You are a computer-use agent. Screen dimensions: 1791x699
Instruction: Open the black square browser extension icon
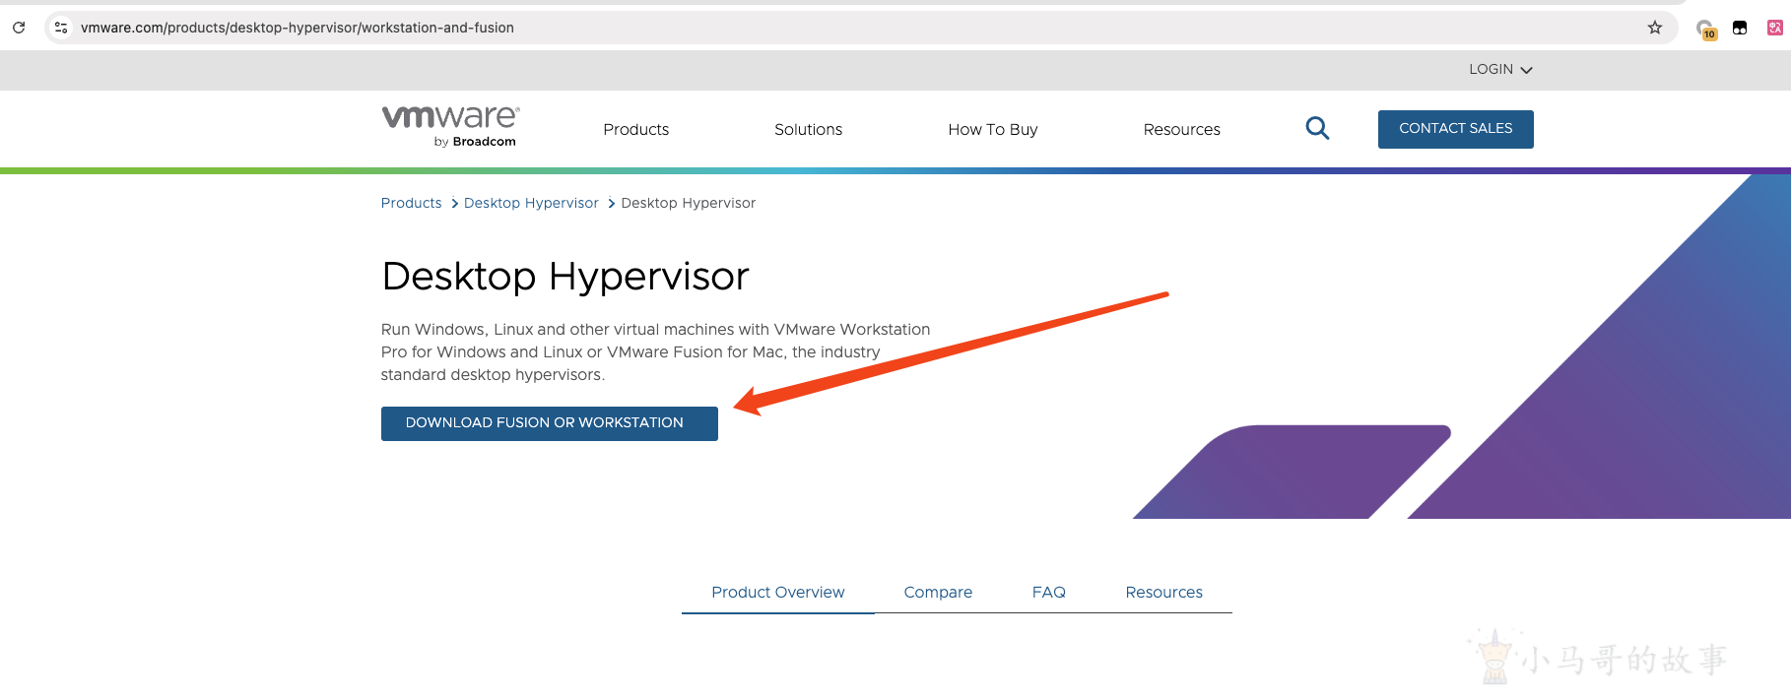point(1740,28)
